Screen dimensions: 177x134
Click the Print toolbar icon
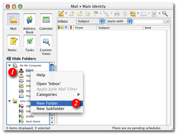(x=117, y=13)
